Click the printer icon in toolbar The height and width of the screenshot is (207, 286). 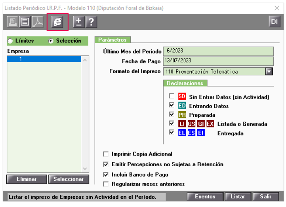tap(13, 22)
